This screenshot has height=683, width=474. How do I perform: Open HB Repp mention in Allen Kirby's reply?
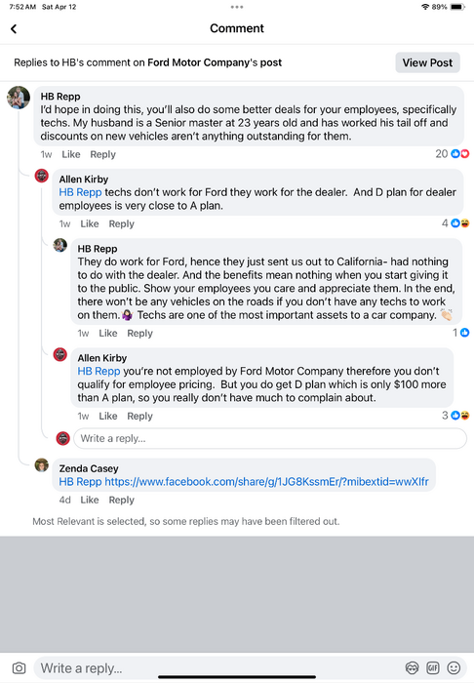pyautogui.click(x=80, y=192)
